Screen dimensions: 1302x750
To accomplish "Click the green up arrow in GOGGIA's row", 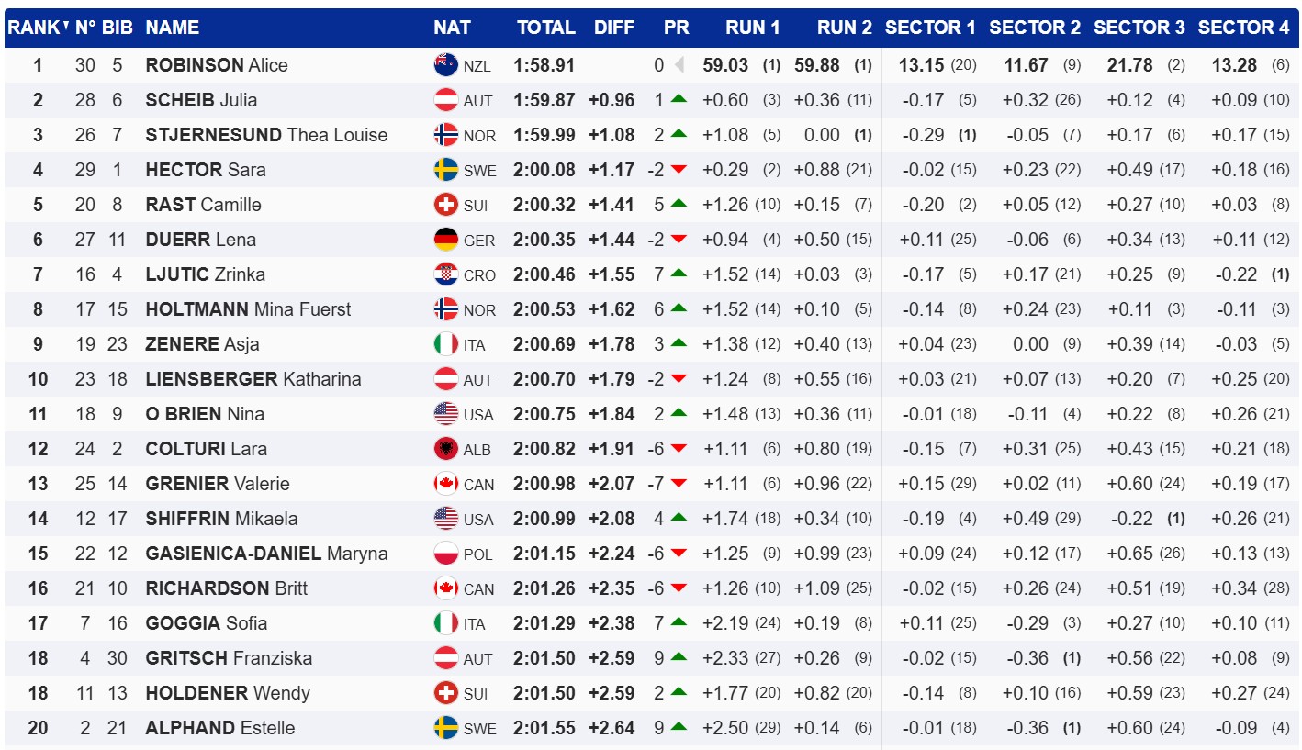I will click(679, 622).
